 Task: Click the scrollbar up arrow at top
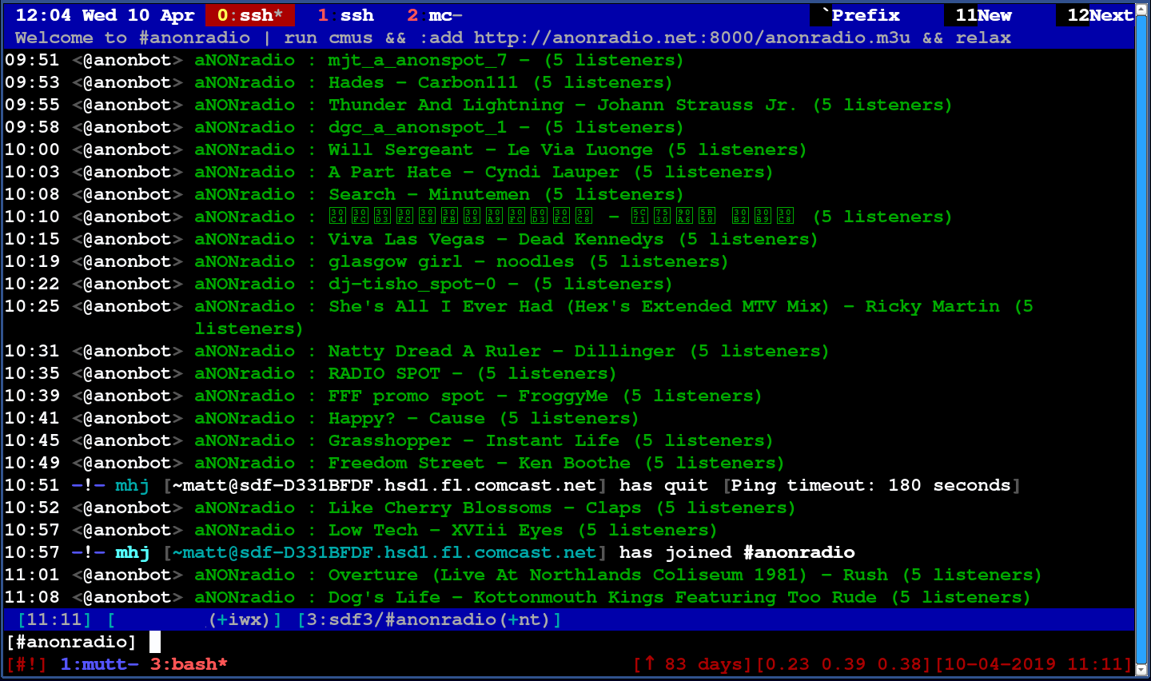point(1142,10)
